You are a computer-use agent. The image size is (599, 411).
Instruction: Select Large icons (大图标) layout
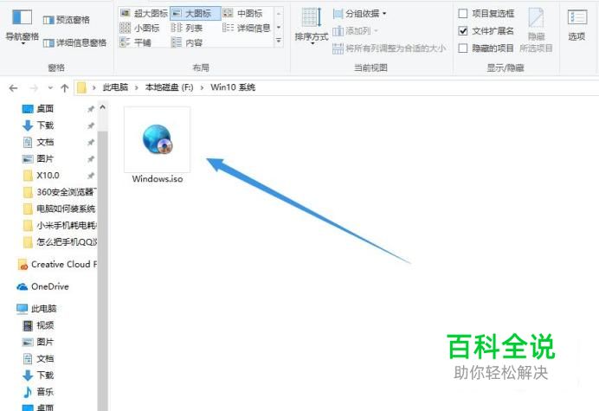[196, 13]
